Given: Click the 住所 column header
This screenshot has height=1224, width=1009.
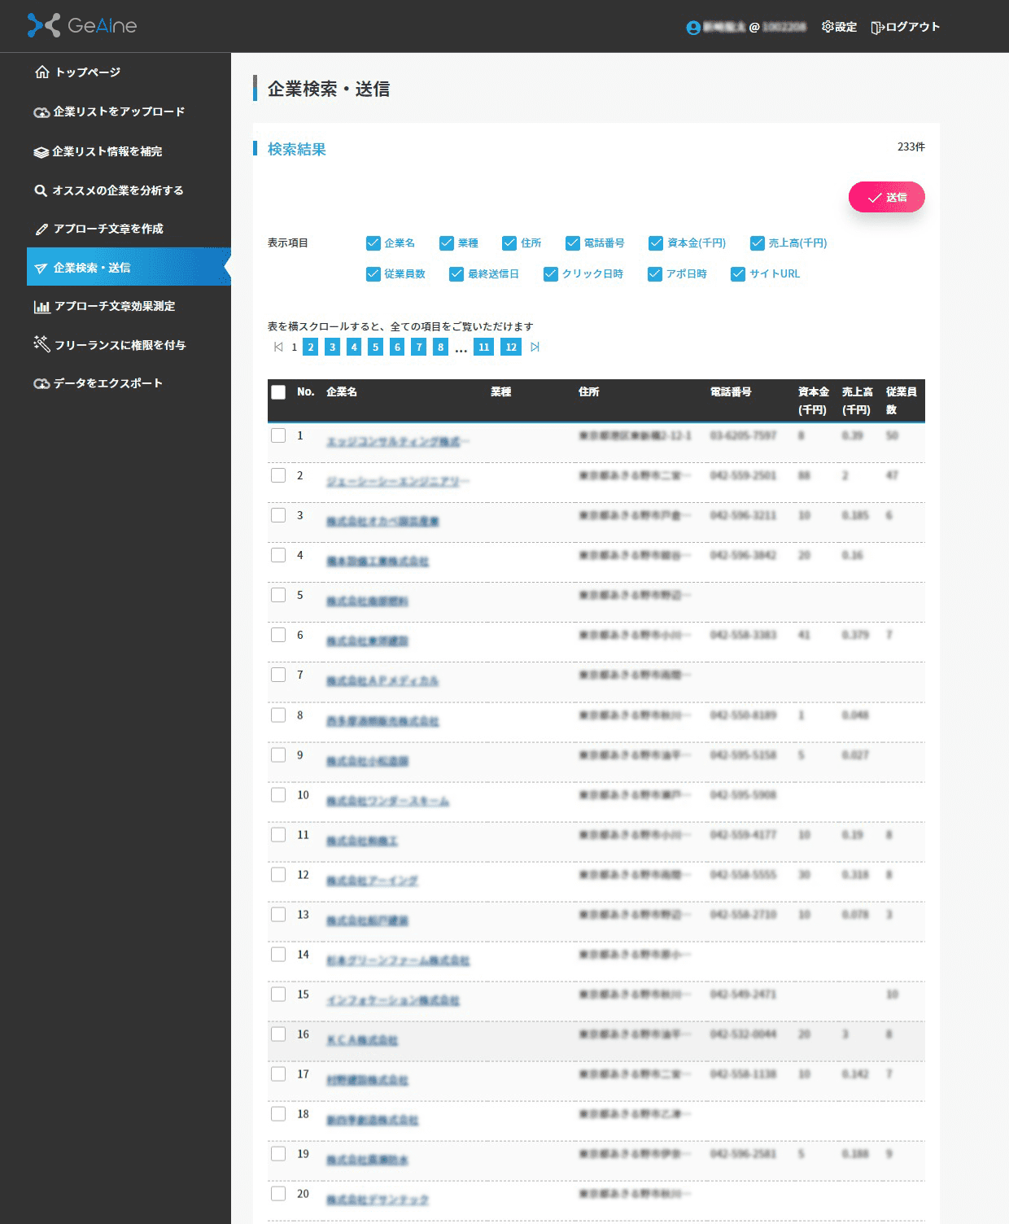Looking at the screenshot, I should 589,392.
